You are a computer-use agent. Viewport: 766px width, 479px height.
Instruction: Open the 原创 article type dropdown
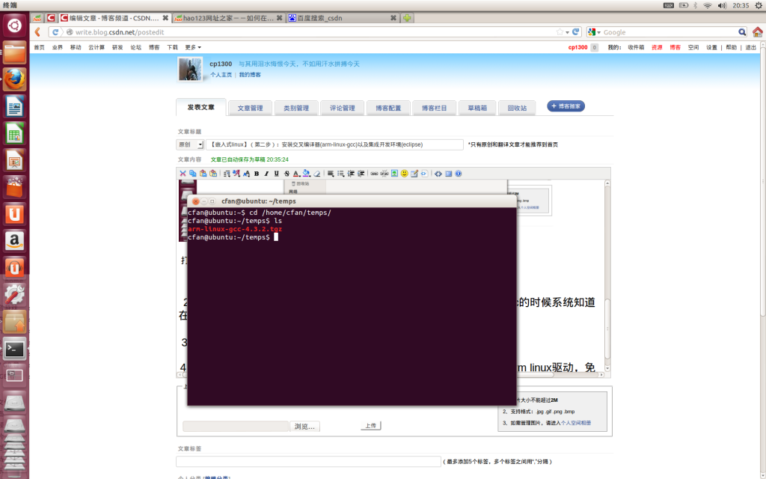(190, 144)
